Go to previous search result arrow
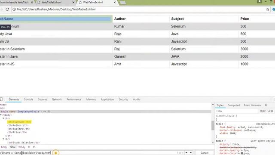 pos(186,153)
